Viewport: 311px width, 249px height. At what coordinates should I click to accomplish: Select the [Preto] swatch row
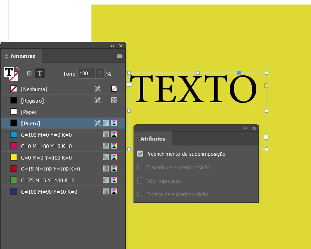[x=63, y=123]
